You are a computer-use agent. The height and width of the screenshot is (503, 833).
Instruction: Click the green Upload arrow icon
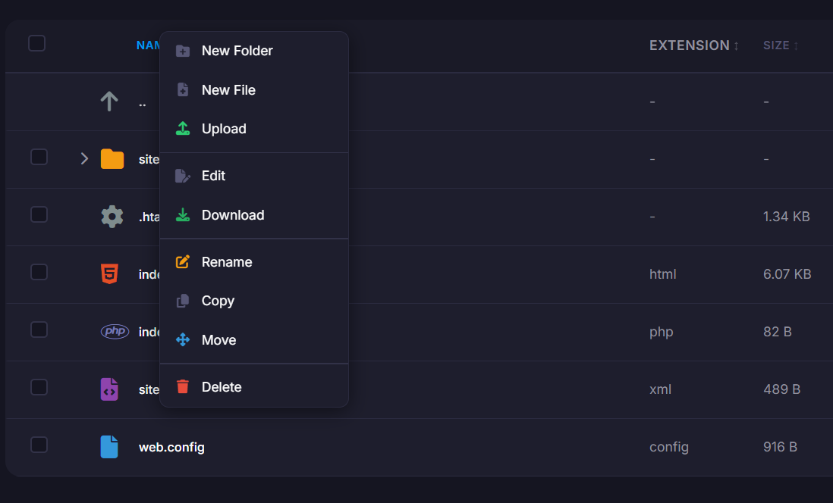coord(182,129)
